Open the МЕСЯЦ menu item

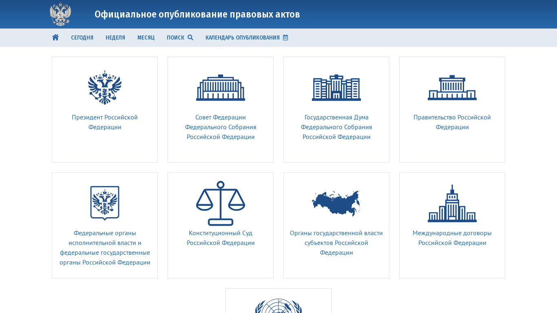point(146,37)
